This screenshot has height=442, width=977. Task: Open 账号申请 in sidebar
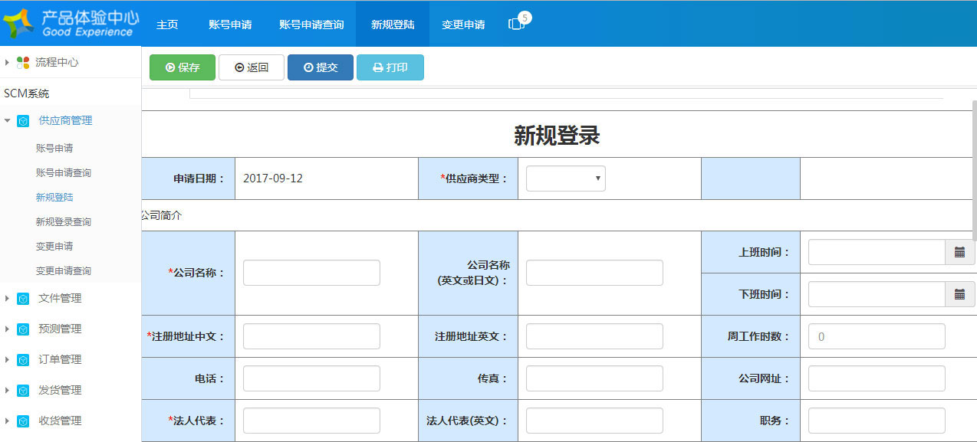54,149
